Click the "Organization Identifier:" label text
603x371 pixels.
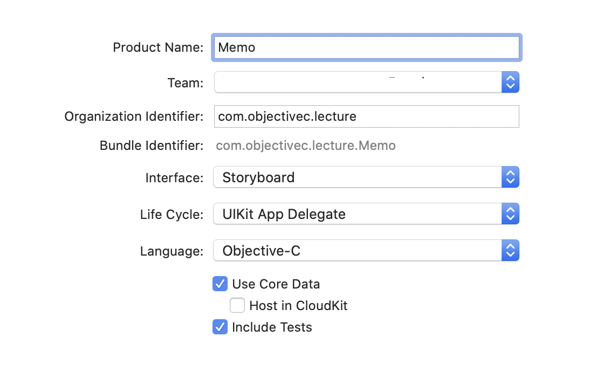click(134, 116)
